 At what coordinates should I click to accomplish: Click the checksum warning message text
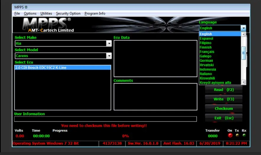[x=104, y=126]
